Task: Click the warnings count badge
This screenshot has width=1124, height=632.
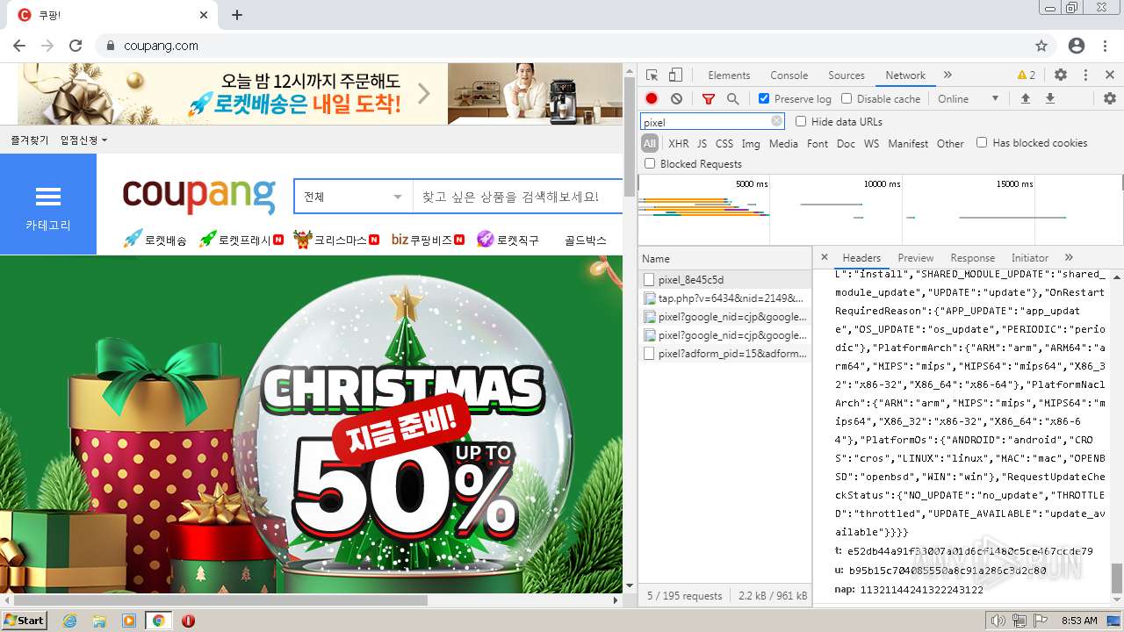Action: tap(1026, 75)
